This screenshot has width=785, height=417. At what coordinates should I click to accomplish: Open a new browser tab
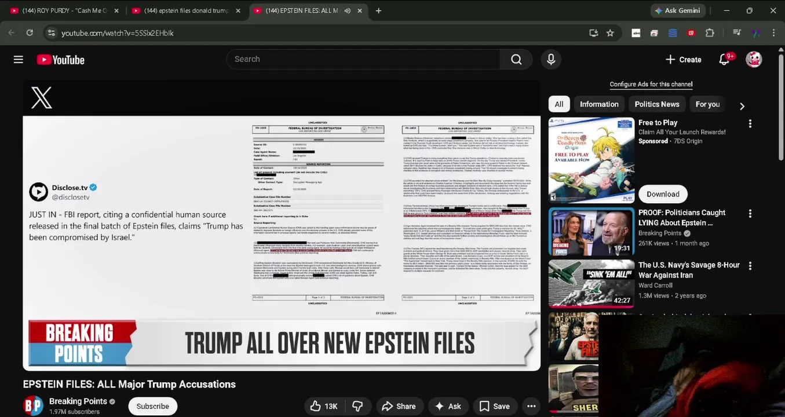coord(378,10)
